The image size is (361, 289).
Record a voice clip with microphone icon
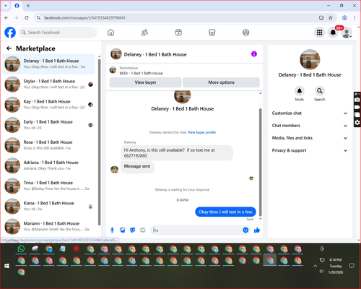coord(112,230)
